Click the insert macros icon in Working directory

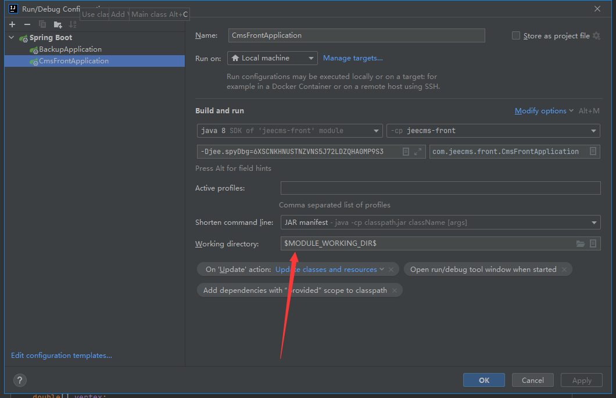click(593, 244)
